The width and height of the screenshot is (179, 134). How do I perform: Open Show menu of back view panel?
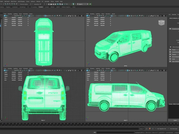21,68
